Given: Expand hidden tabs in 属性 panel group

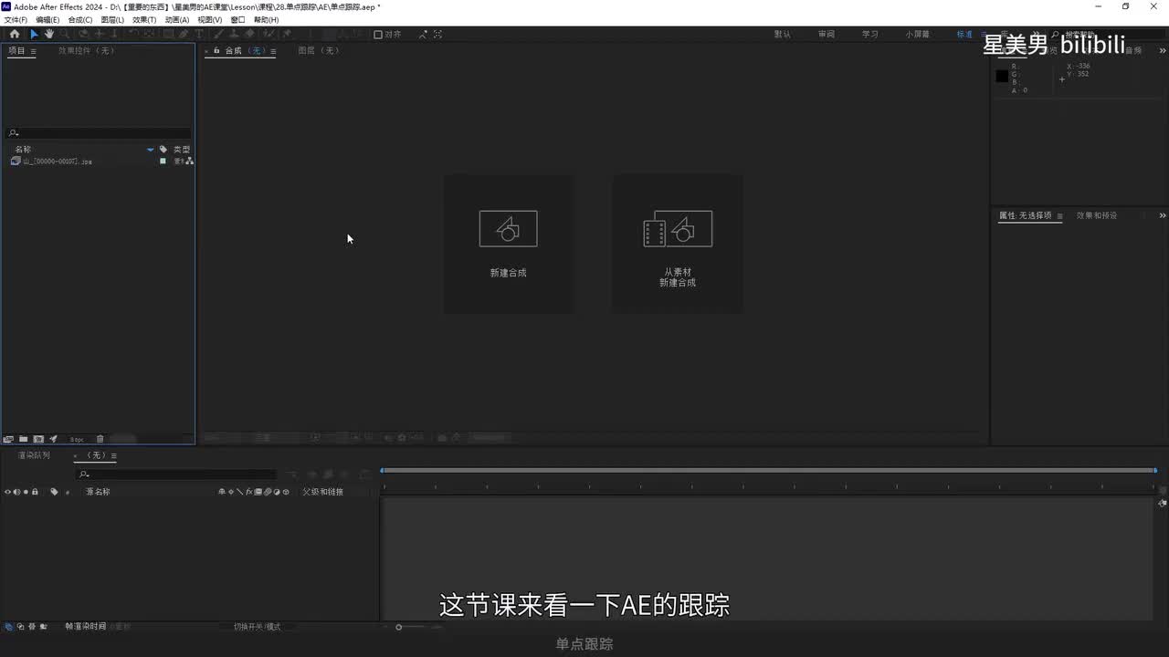Looking at the screenshot, I should 1163,215.
